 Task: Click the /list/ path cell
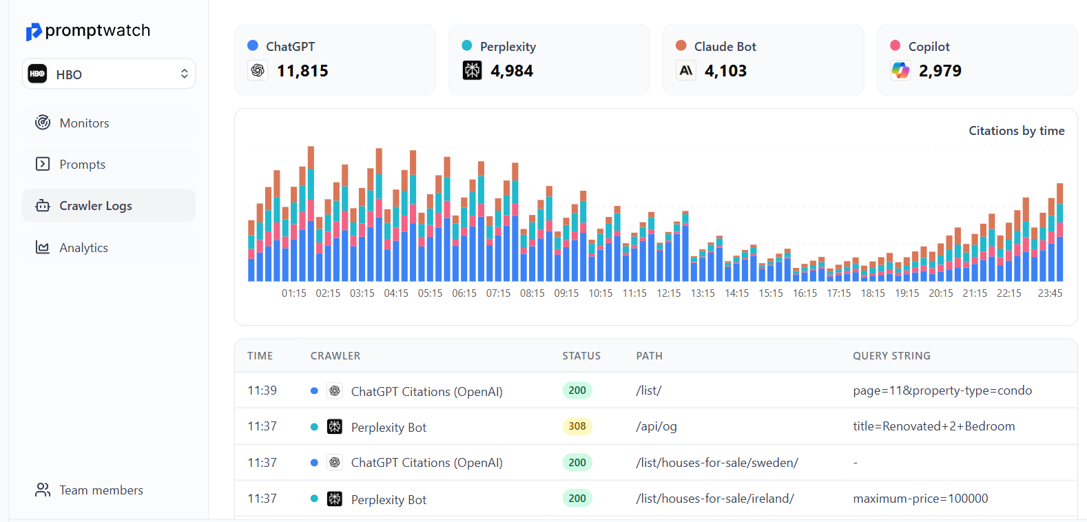pos(649,390)
